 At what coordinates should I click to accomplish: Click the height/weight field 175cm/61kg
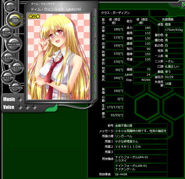pyautogui.click(x=174, y=30)
